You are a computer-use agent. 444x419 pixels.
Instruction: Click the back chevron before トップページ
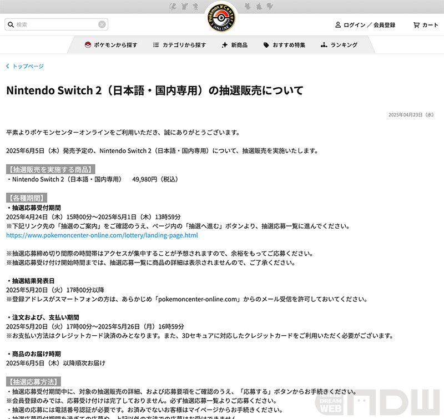click(8, 66)
